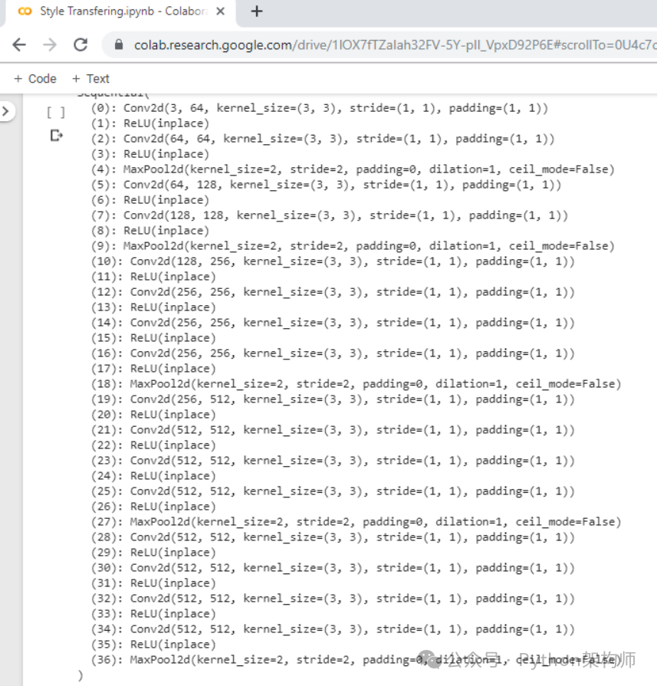
Task: Click output line (18): MaxPool2d
Action: (356, 384)
